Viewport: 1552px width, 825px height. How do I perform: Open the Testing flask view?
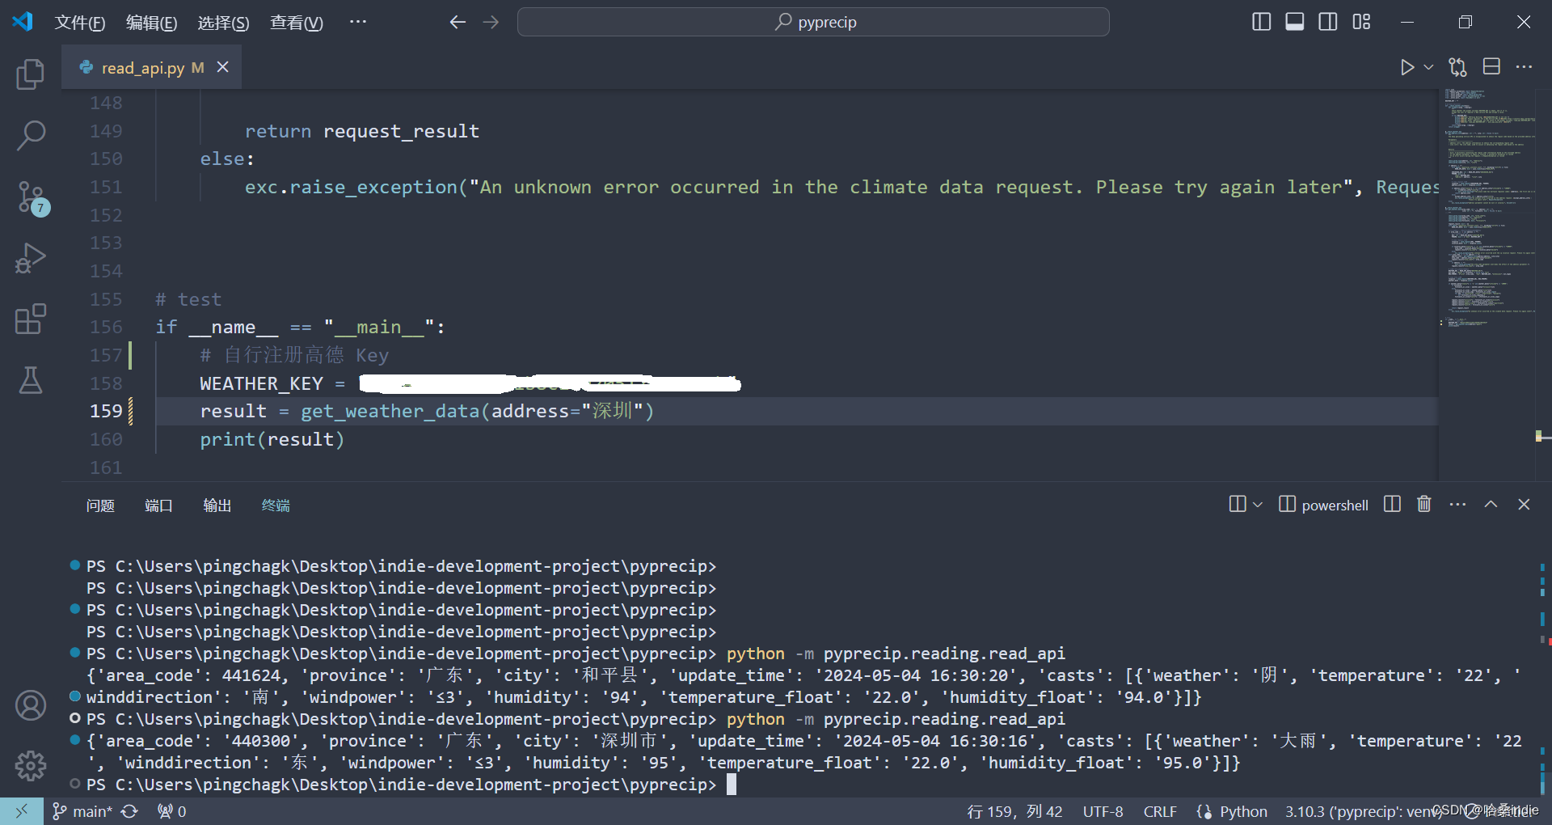(x=31, y=380)
